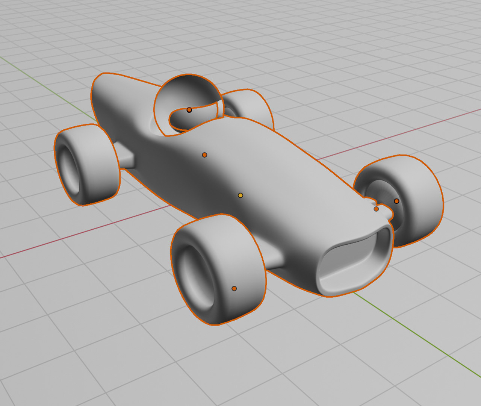Click origin dot on the cockpit hoop
Viewport: 481px width, 406px height.
coord(189,110)
